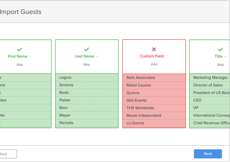Click the green checkmark above Title
The width and height of the screenshot is (230, 162).
220,49
